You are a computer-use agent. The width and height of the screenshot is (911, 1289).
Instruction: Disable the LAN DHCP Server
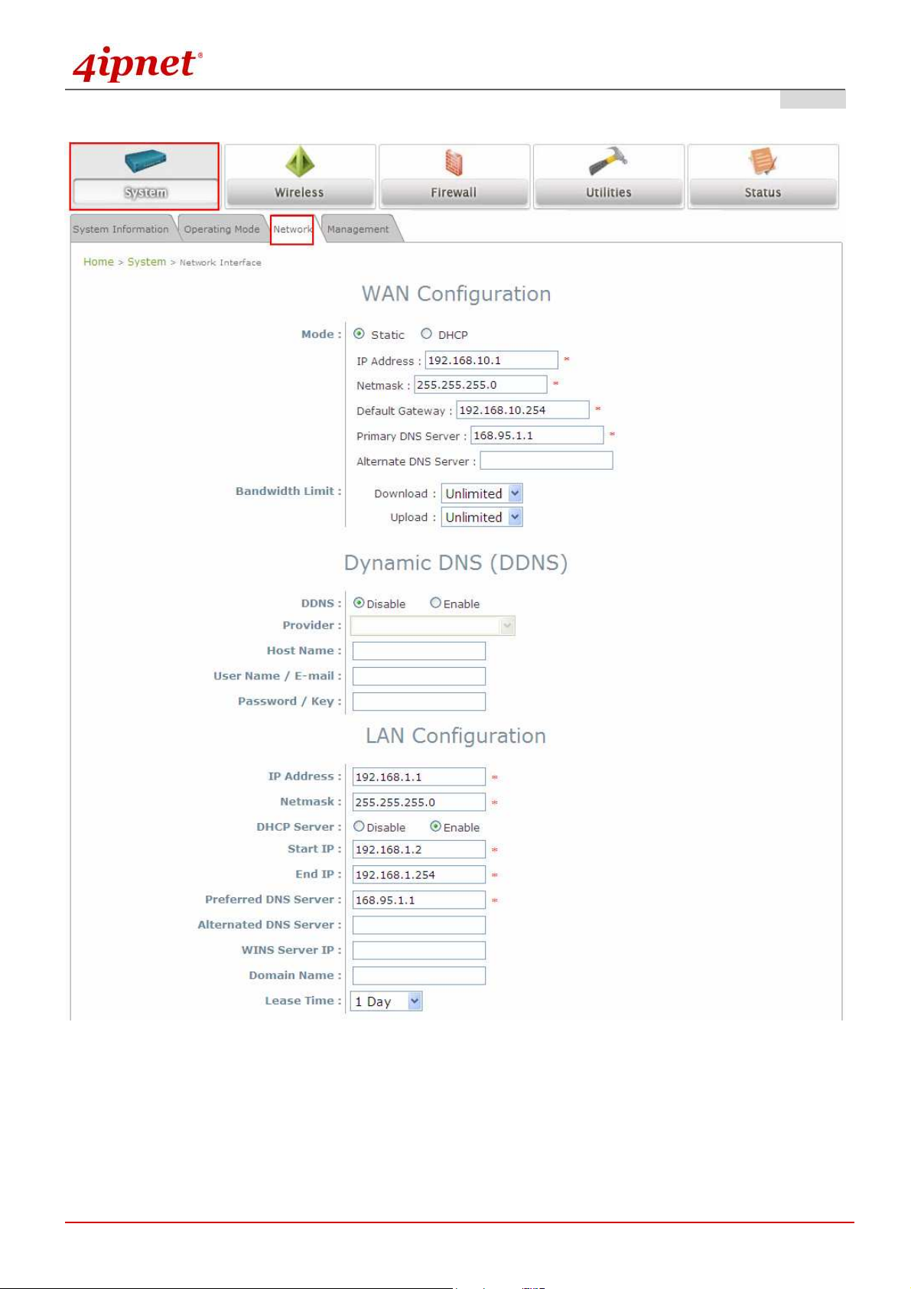point(359,826)
